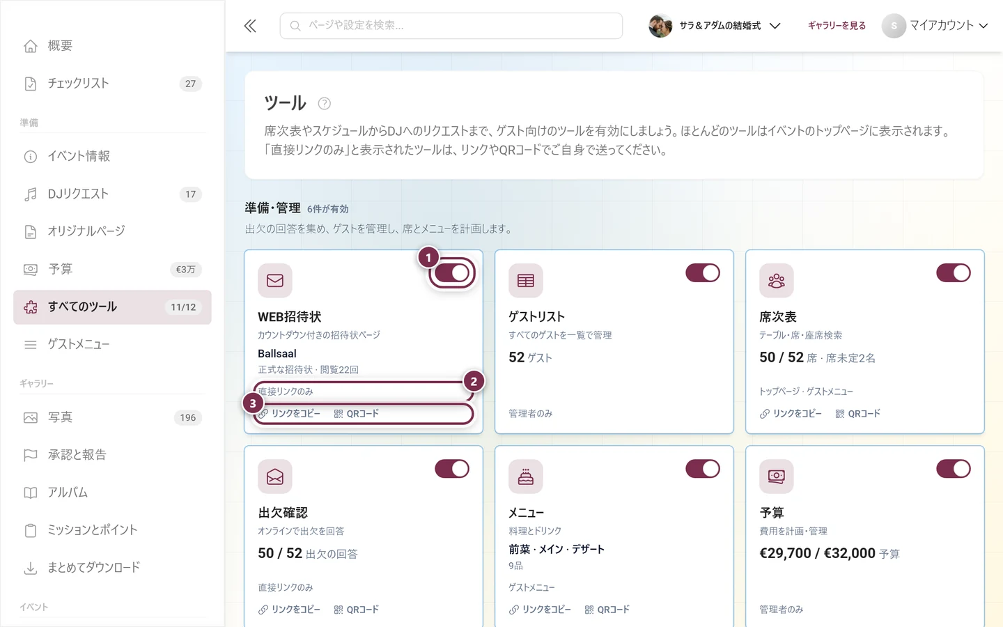Click the info icon beside イベント情報
Viewport: 1003px width, 627px height.
[x=31, y=156]
